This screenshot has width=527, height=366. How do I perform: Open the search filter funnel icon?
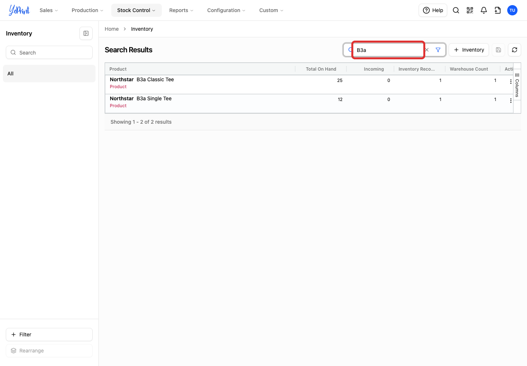coord(438,50)
